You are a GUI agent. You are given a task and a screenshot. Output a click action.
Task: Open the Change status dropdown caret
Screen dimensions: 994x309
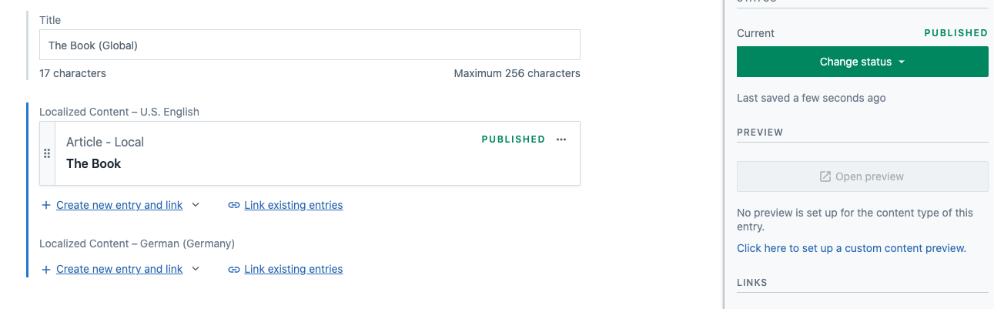tap(901, 62)
